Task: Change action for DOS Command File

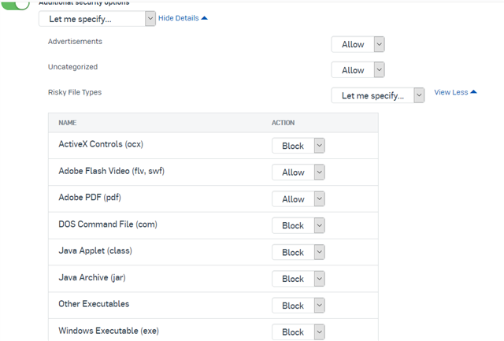Action: click(298, 225)
